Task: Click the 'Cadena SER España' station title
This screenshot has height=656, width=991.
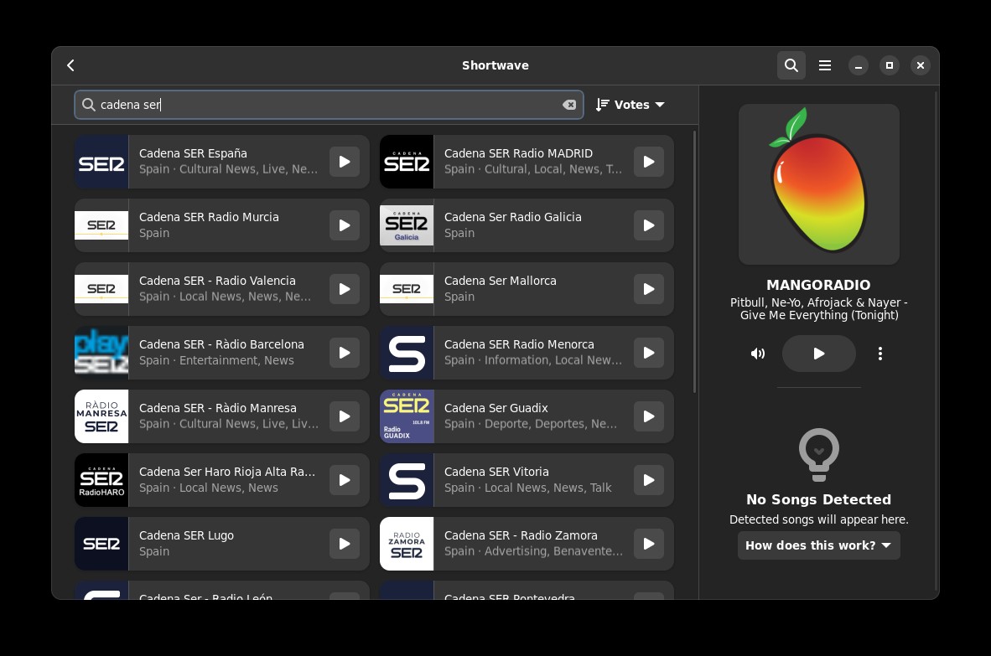Action: coord(193,153)
